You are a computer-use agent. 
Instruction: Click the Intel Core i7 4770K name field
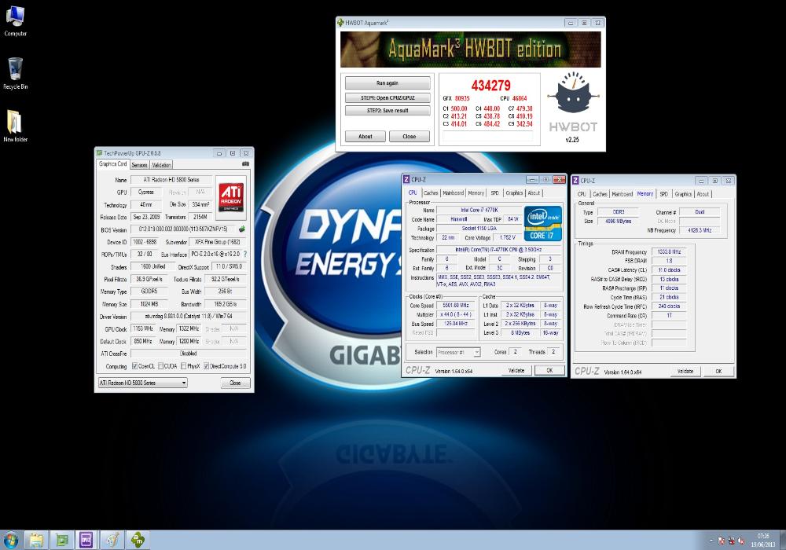(x=479, y=210)
